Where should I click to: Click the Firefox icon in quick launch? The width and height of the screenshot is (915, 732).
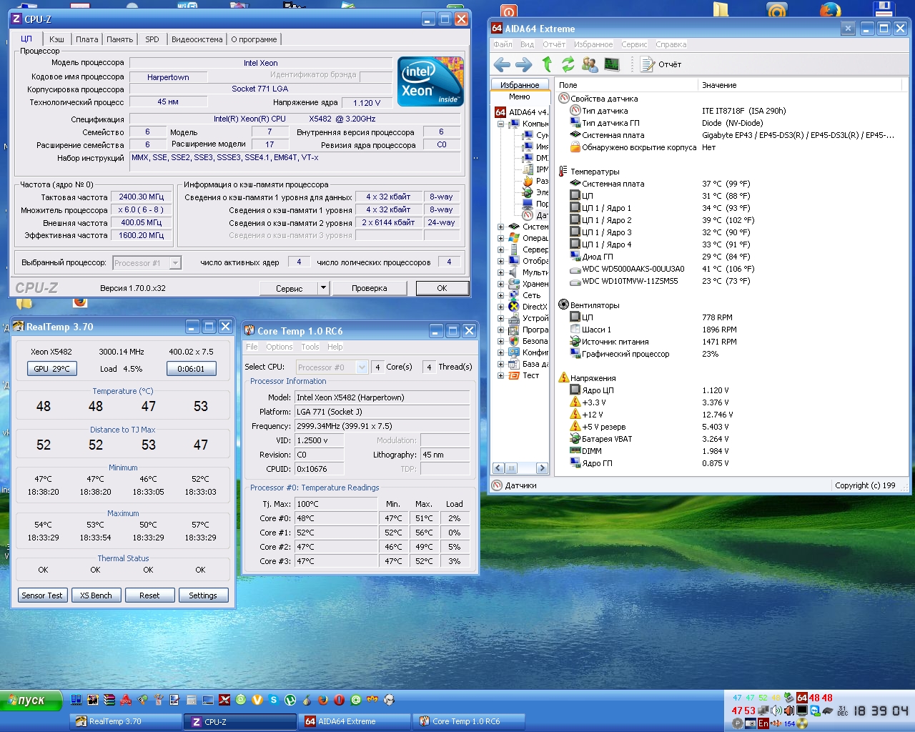pos(323,700)
